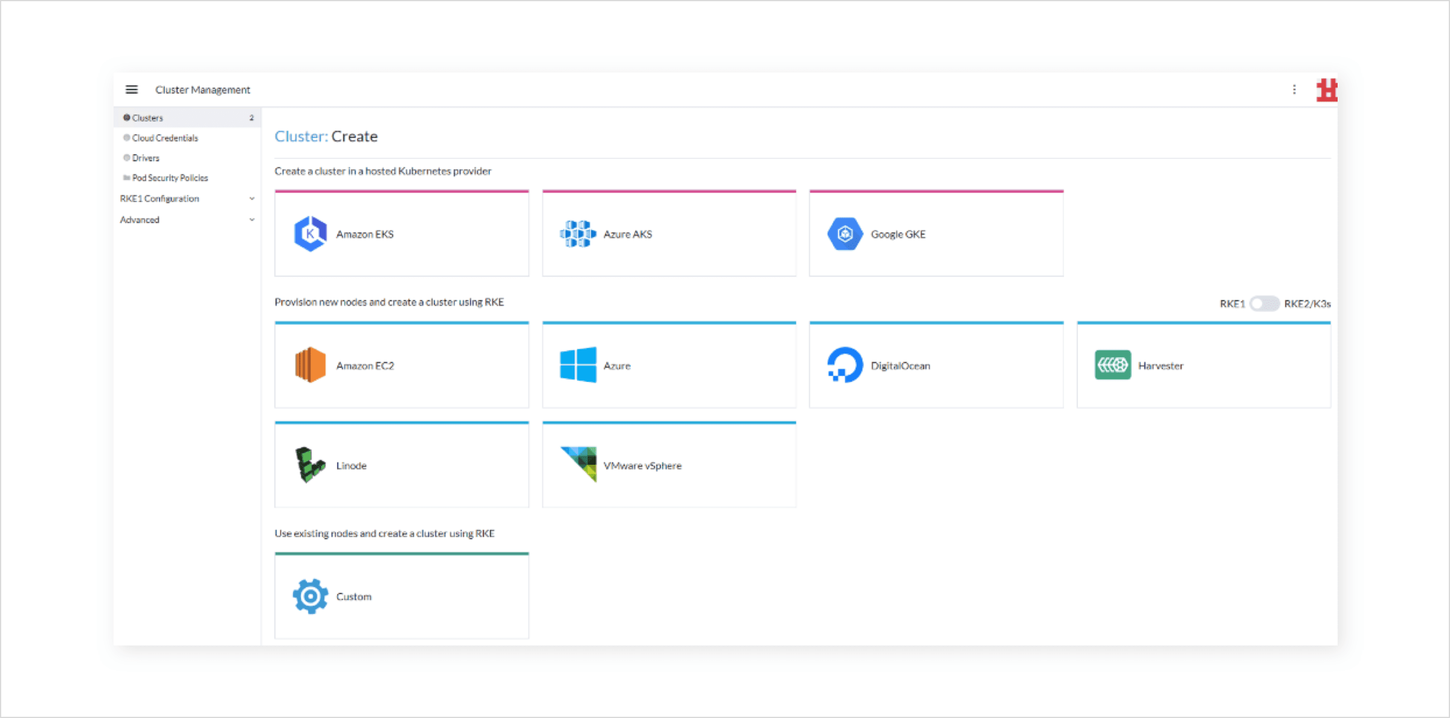Open Cloud Credentials in the sidebar
This screenshot has width=1450, height=718.
(165, 138)
